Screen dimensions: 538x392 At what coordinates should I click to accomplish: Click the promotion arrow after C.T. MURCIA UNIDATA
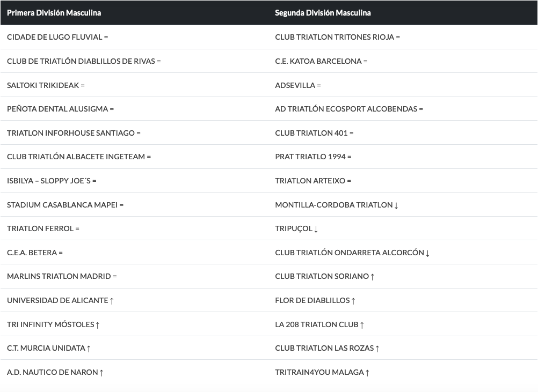(x=89, y=349)
